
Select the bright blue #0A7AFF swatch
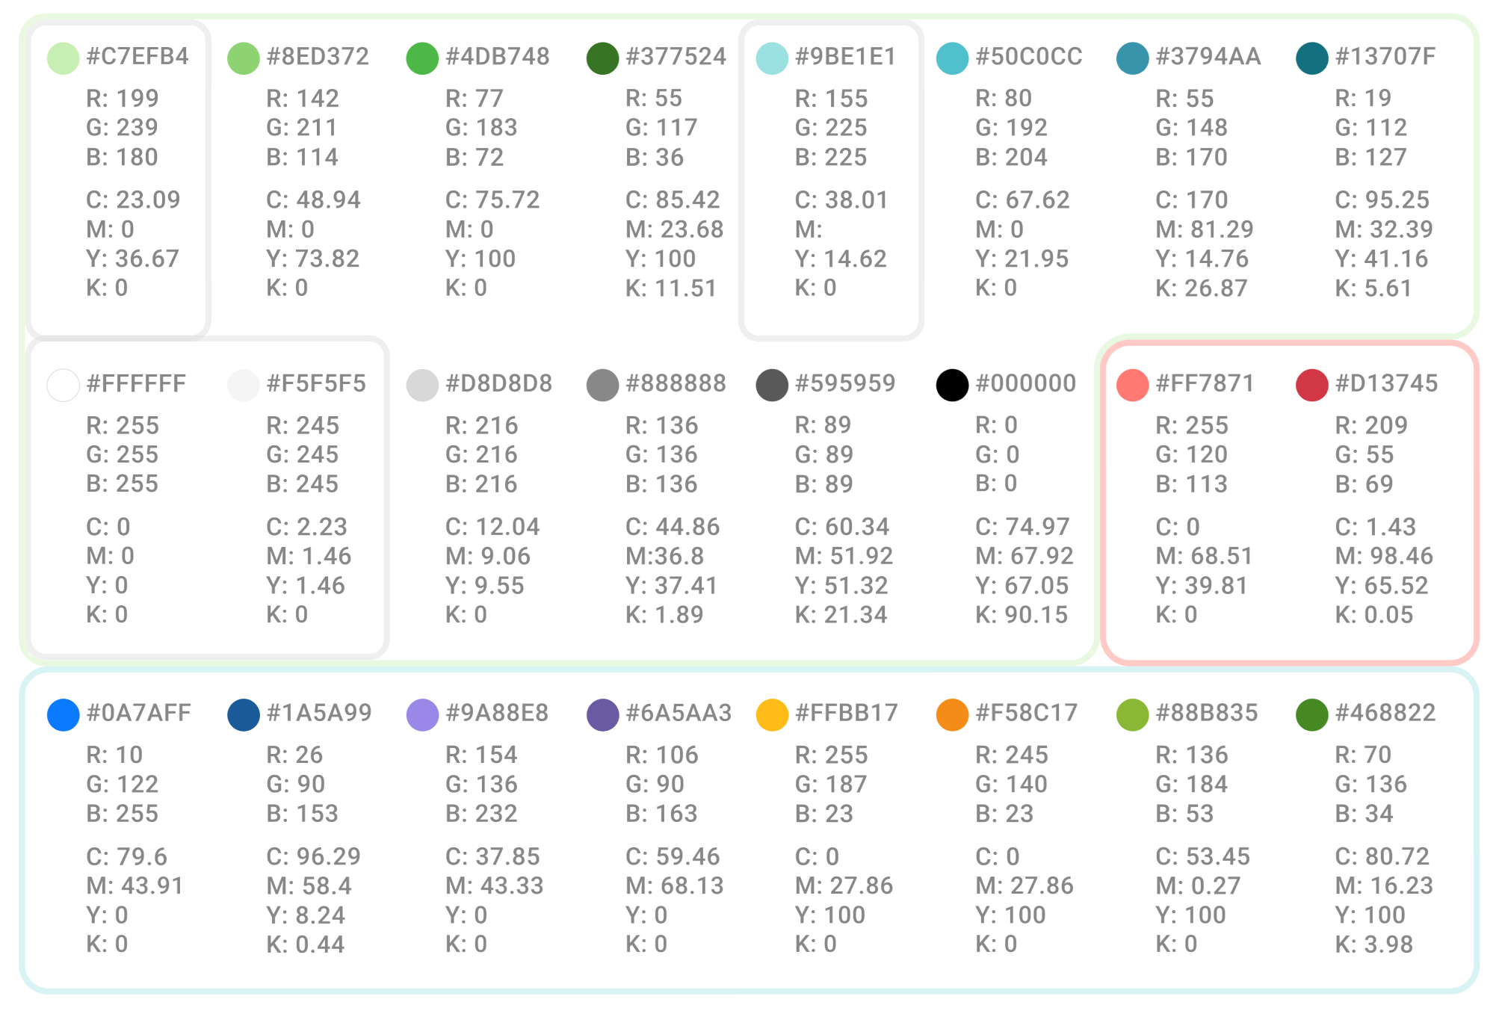click(63, 715)
